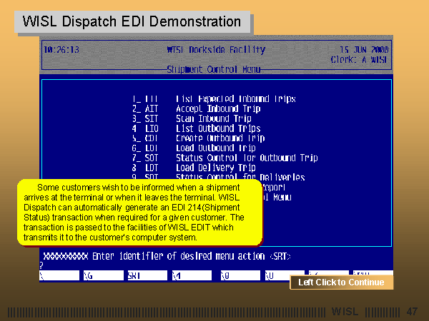This screenshot has height=321, width=429.
Task: Click the WISL Dispatch EDI Demonstration title
Action: 132,22
